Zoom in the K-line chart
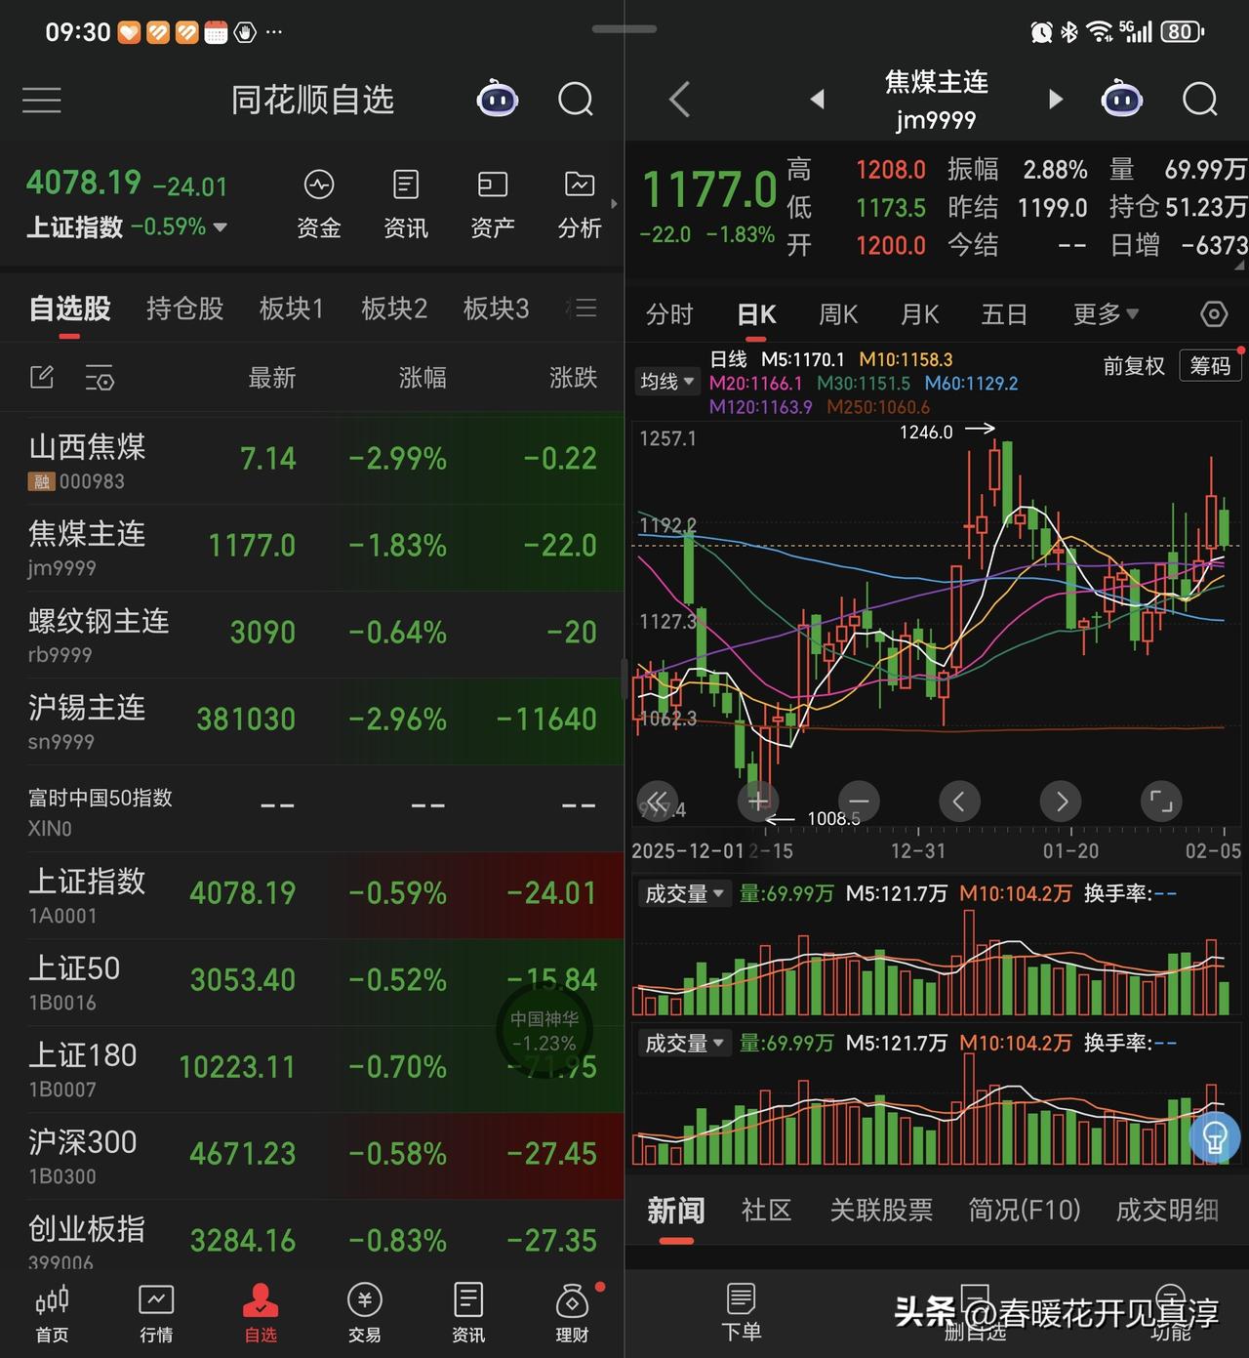 pos(758,802)
